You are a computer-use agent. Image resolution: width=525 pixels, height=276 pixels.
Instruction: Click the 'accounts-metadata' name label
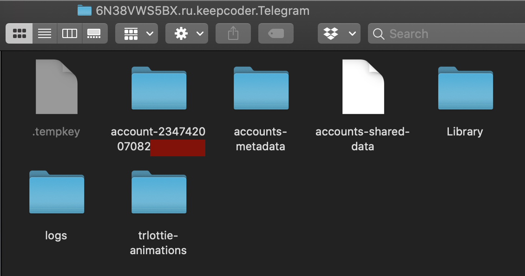pos(261,139)
